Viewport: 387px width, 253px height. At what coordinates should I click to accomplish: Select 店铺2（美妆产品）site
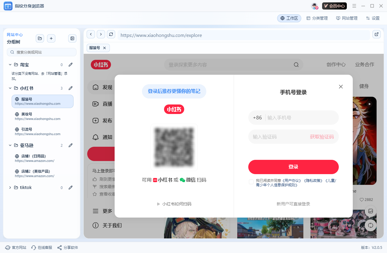coord(43,174)
